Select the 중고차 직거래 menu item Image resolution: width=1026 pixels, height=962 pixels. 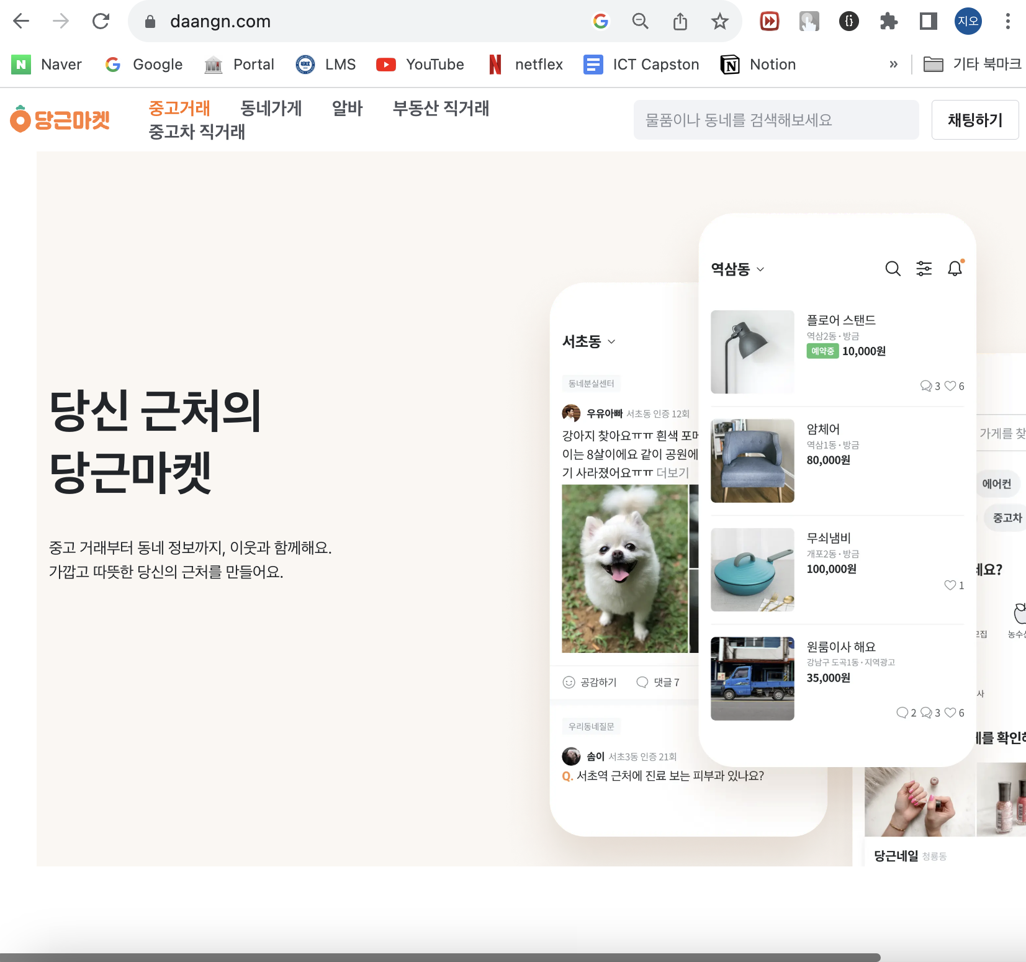pyautogui.click(x=197, y=132)
